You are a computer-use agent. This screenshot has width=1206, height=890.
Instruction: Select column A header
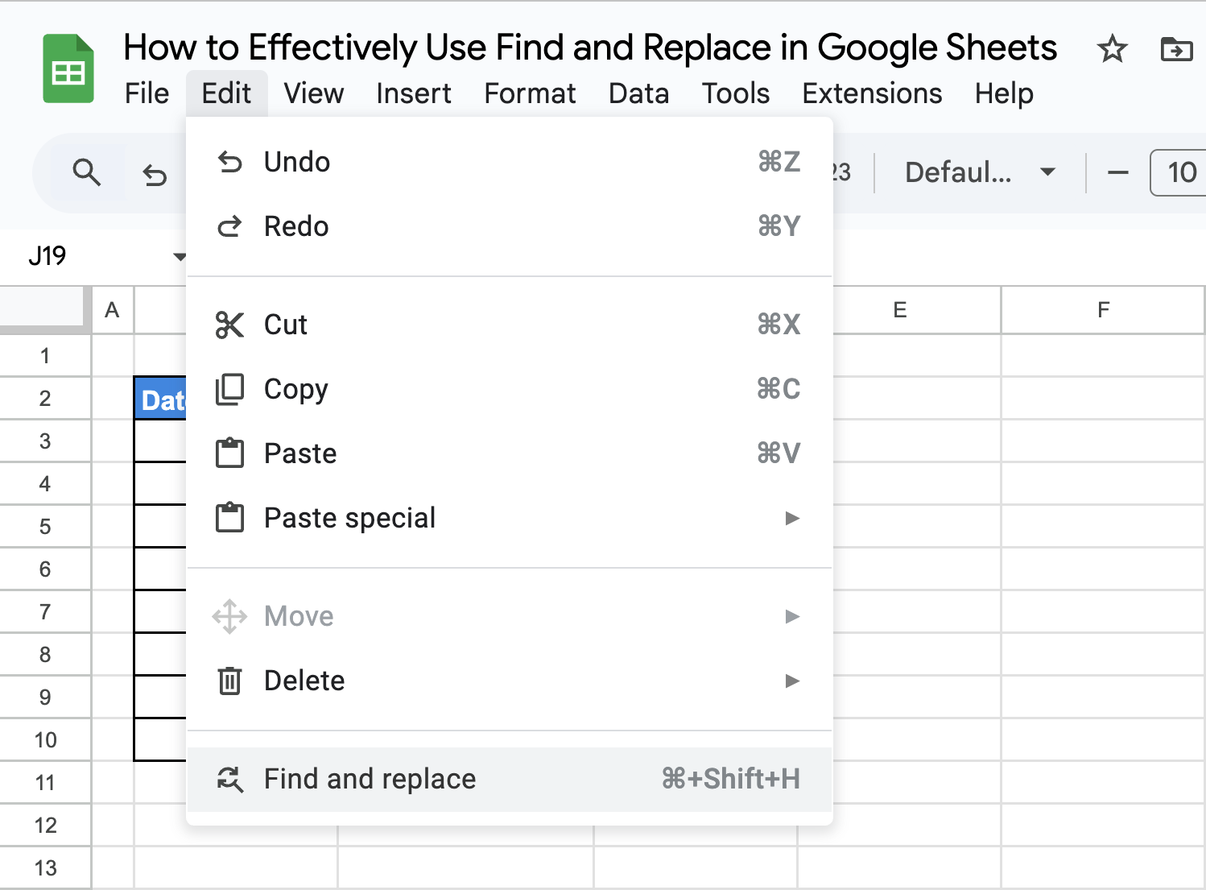113,310
